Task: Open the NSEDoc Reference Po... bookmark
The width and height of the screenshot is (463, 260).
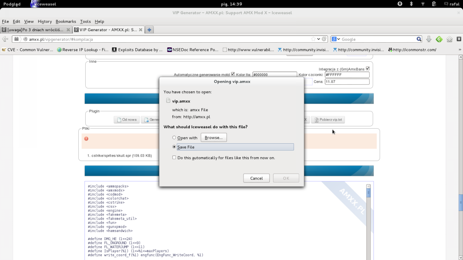Action: pos(193,50)
